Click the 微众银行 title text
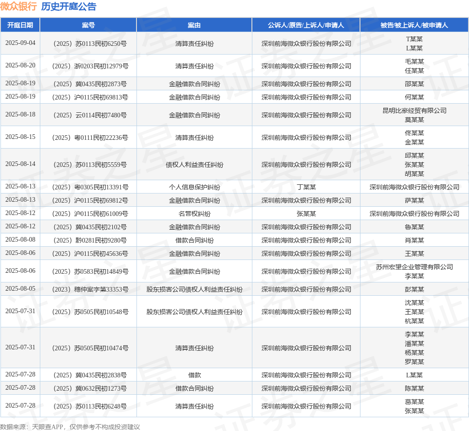The image size is (469, 431). (x=18, y=6)
